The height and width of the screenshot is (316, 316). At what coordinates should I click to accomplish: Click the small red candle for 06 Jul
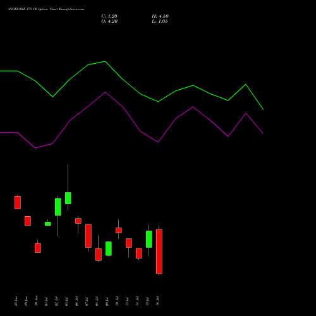(78, 221)
